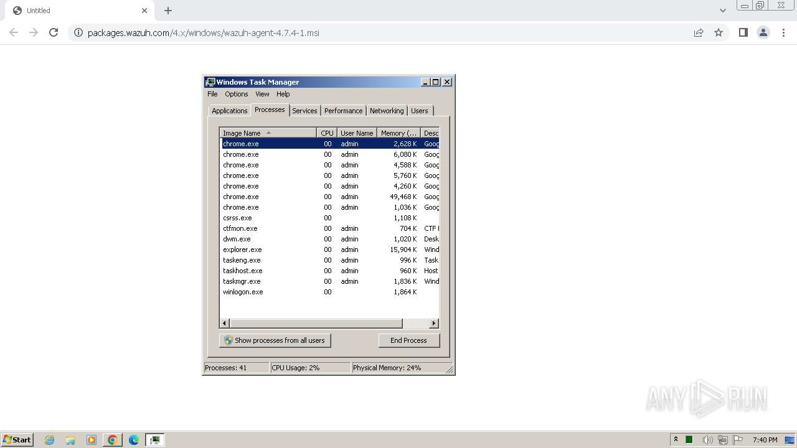Launch Internet Explorer from taskbar
Viewport: 797px width, 448px height.
pos(50,440)
